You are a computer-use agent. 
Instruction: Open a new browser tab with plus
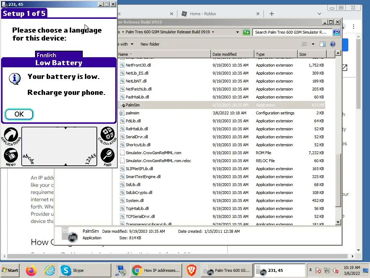click(x=272, y=14)
